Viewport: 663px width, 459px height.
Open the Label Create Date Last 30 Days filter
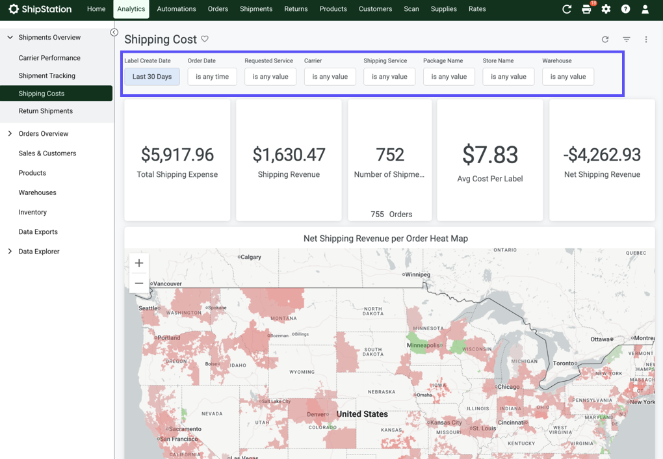tap(152, 77)
